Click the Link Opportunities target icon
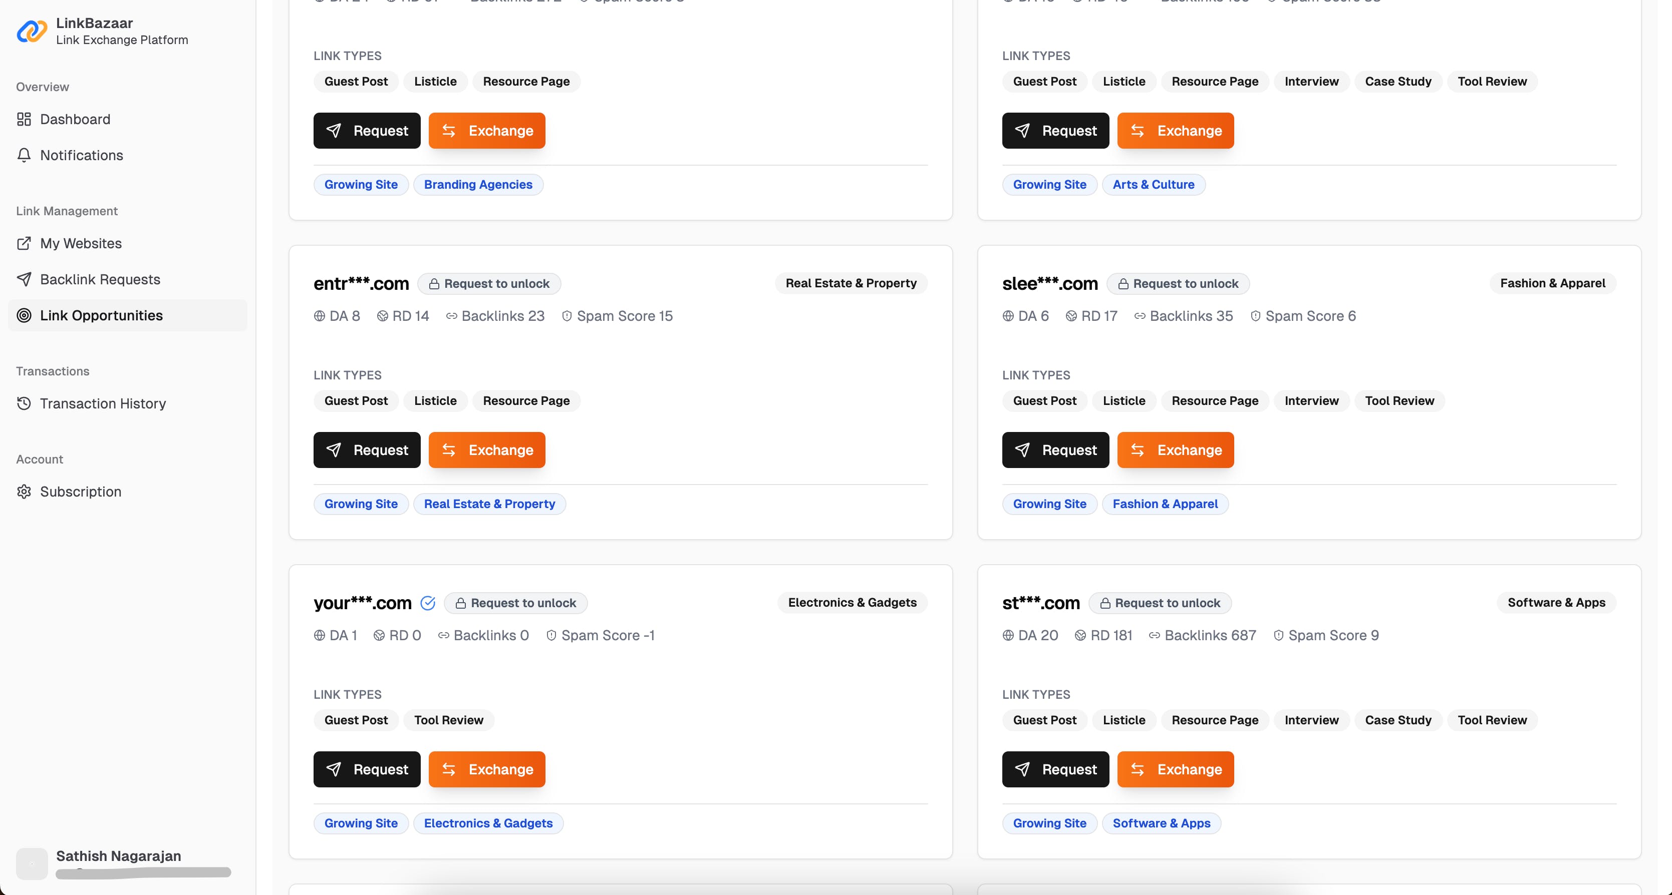 [24, 315]
